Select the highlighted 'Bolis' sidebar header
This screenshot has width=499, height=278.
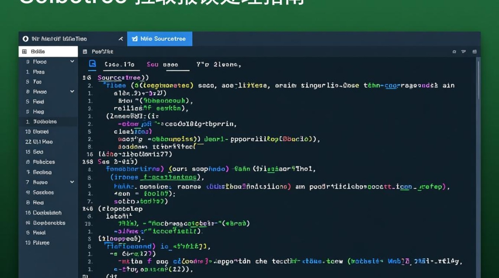(48, 52)
